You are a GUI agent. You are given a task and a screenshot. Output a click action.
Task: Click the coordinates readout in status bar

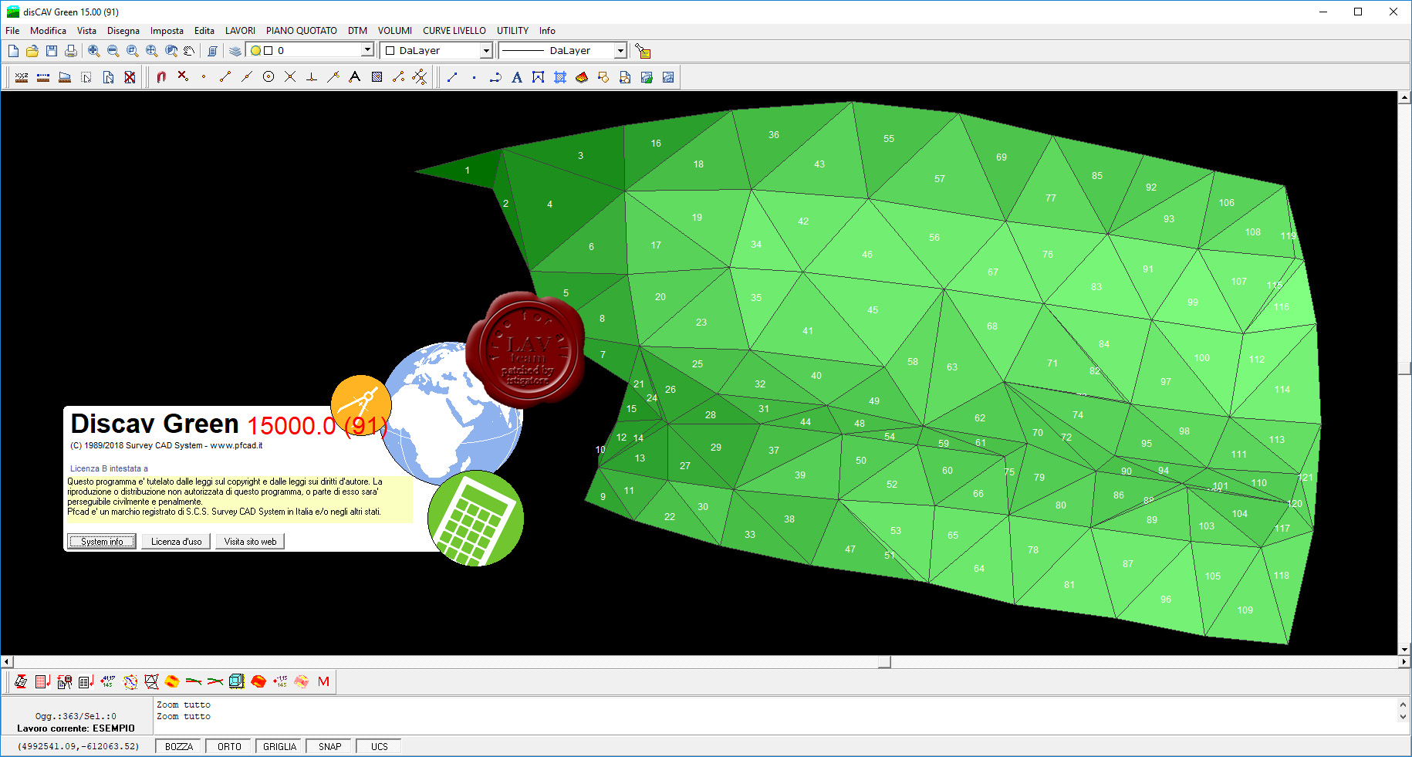point(78,746)
